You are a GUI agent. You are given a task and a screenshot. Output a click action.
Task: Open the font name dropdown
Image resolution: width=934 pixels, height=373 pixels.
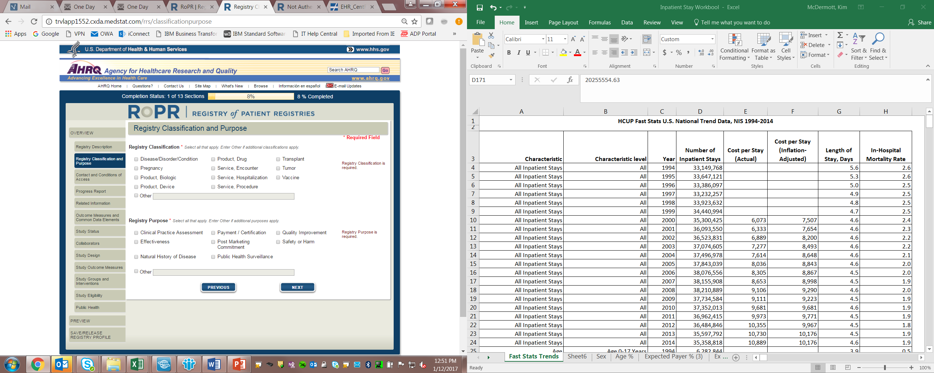(543, 39)
